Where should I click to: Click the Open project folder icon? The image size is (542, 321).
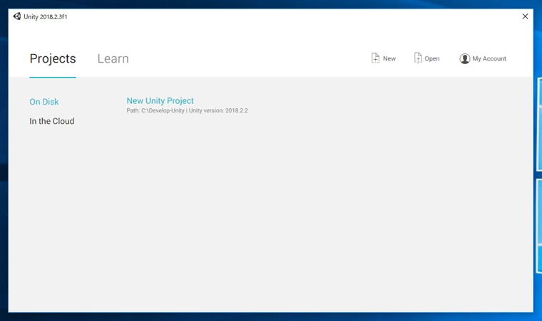(418, 58)
